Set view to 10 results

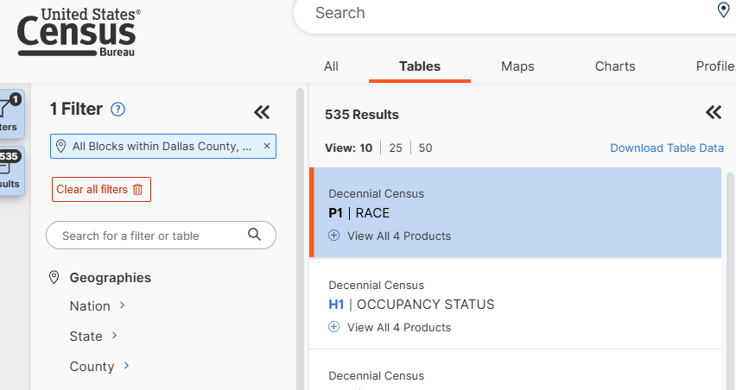click(x=366, y=148)
